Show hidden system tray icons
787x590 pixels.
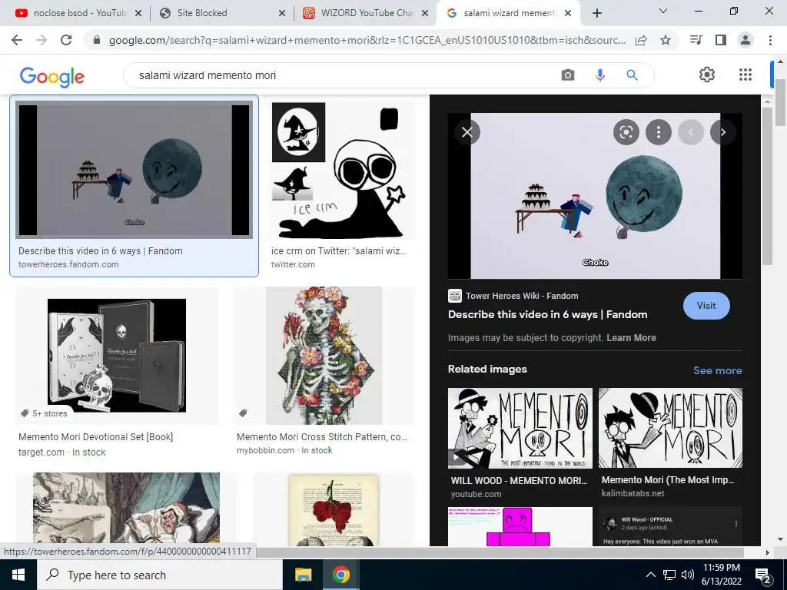[650, 575]
